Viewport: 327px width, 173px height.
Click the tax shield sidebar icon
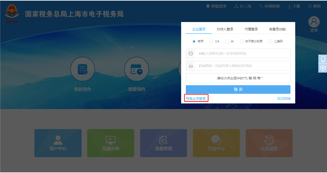tap(323, 68)
